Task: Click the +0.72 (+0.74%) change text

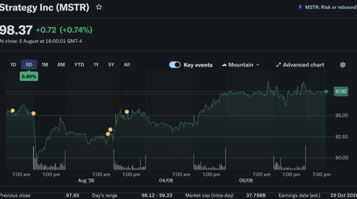Action: [x=64, y=30]
